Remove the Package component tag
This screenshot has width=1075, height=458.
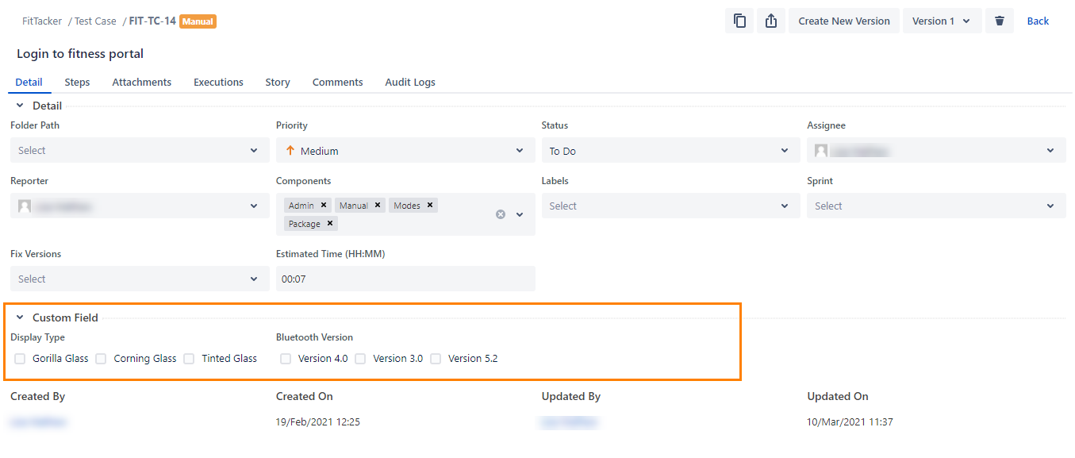(330, 224)
